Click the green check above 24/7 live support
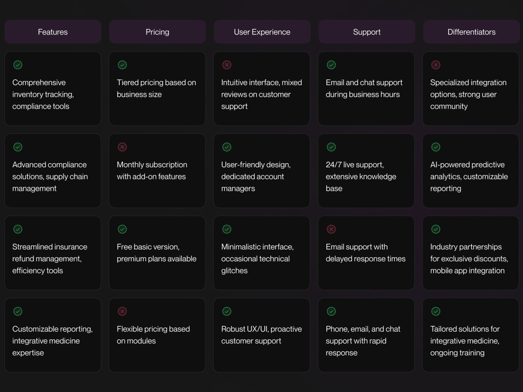This screenshot has width=523, height=392. 331,147
